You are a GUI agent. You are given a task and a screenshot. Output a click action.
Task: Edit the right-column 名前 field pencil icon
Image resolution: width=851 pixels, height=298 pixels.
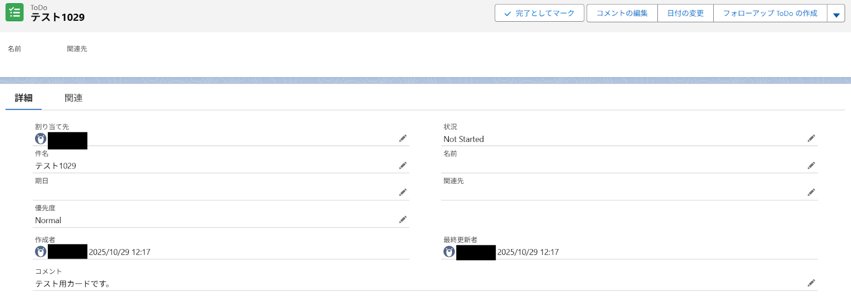tap(811, 166)
